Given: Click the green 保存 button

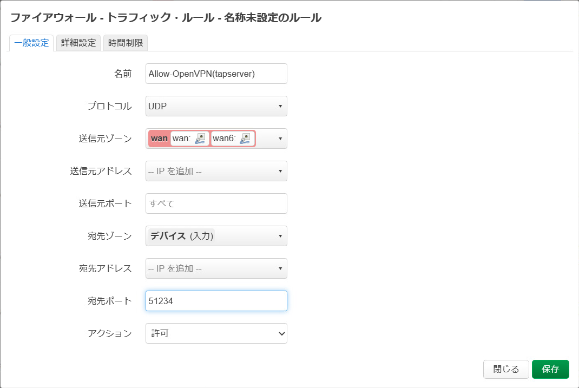Looking at the screenshot, I should [x=550, y=369].
